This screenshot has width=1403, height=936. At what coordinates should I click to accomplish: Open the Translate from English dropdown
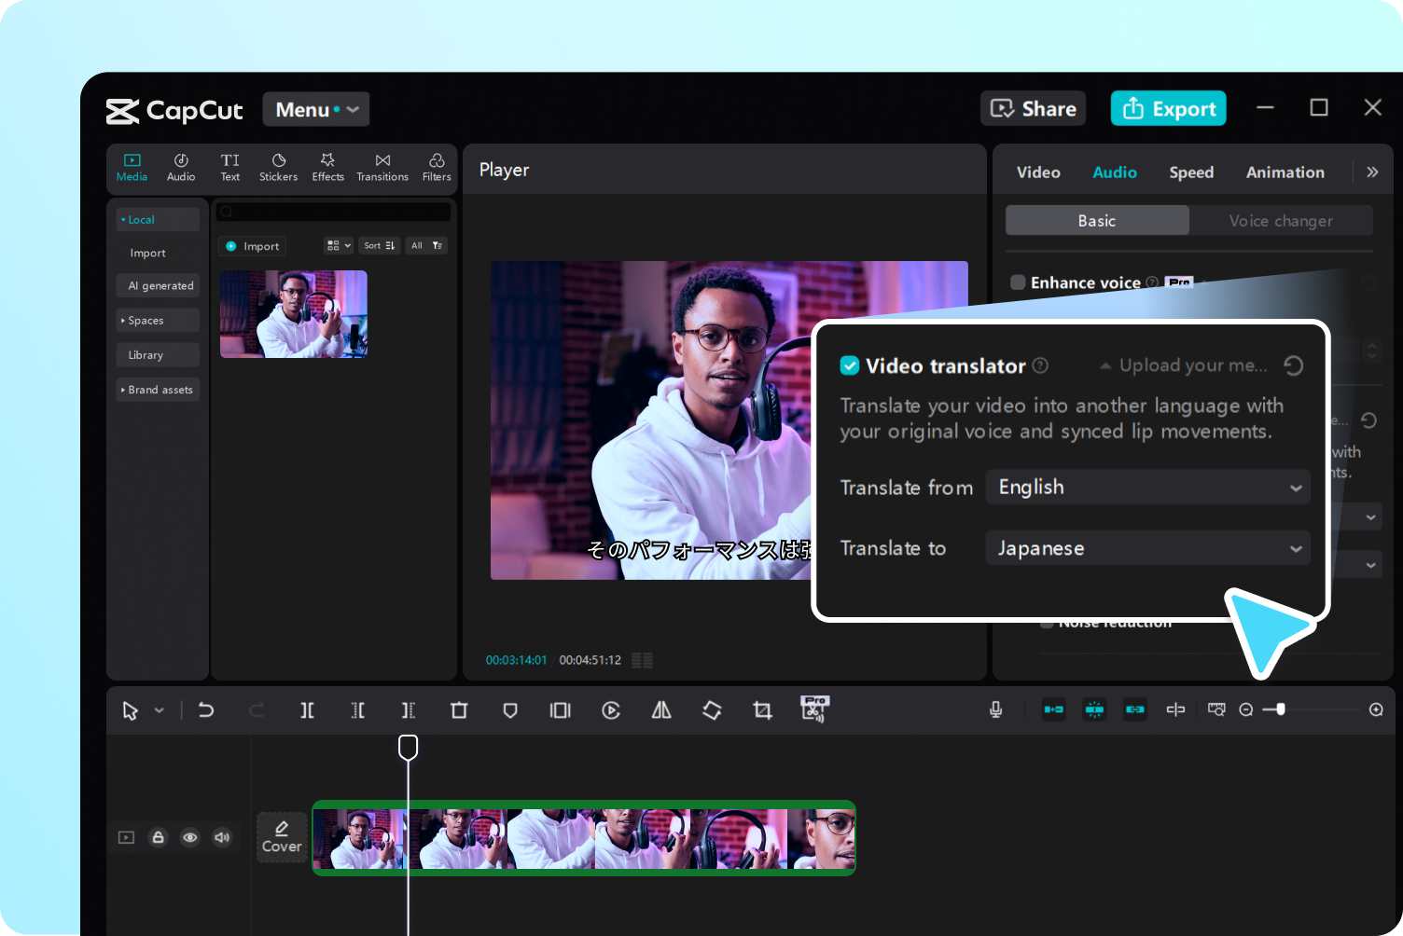coord(1147,487)
